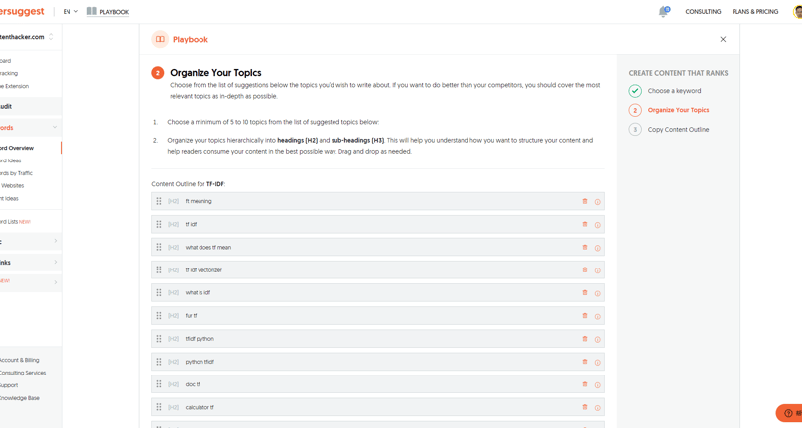Viewport: 802px width, 428px height.
Task: Delete the 'python tfidf' topic
Action: tap(584, 362)
